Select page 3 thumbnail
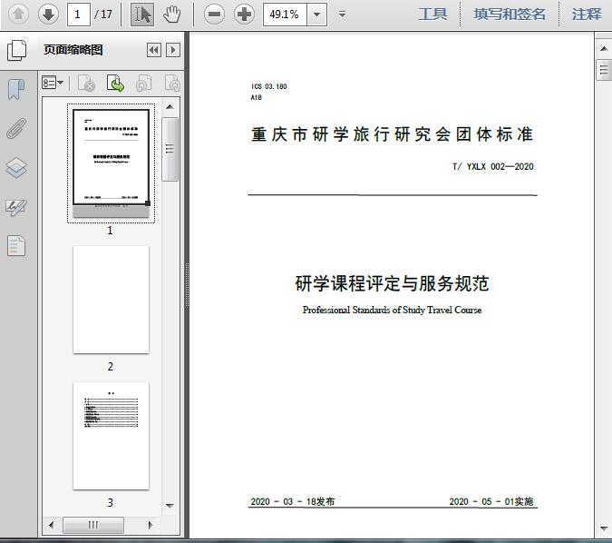Viewport: 612px width, 543px height. tap(111, 436)
